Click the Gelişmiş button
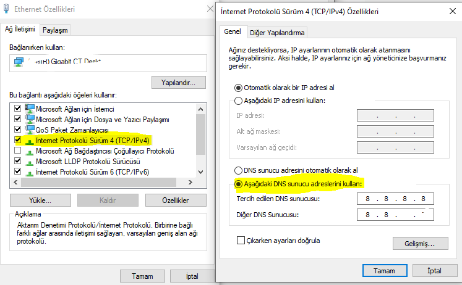This screenshot has height=285, width=462. 420,244
